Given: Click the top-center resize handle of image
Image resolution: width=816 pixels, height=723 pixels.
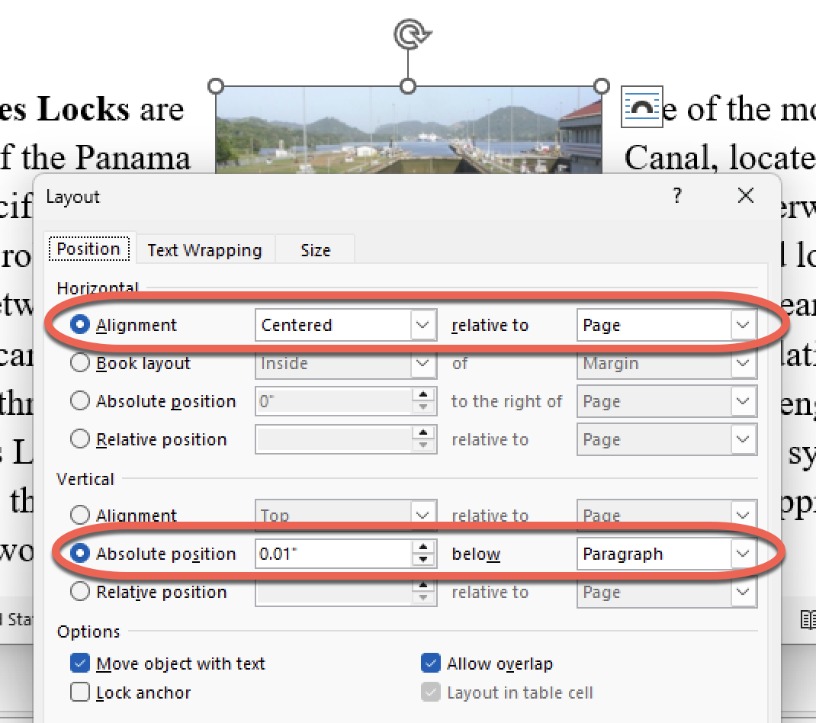Looking at the screenshot, I should coord(408,85).
